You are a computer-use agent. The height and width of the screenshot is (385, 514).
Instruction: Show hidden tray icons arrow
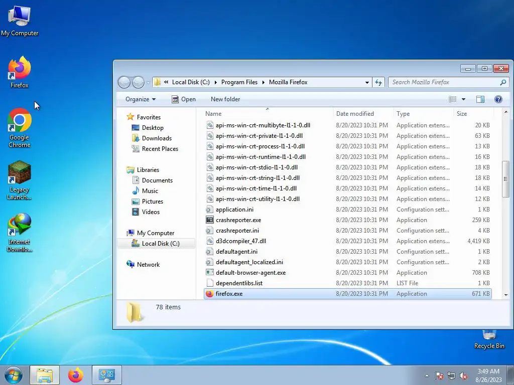(427, 376)
